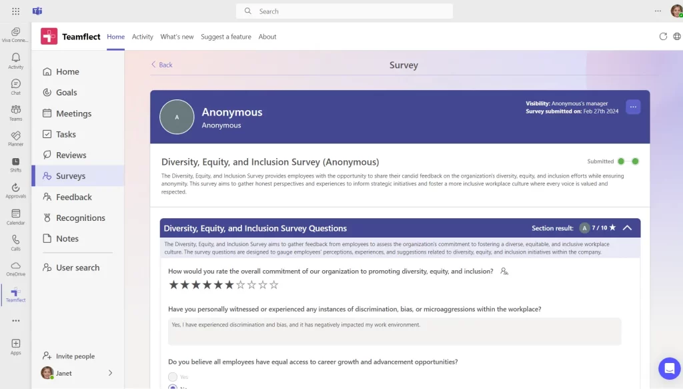Image resolution: width=683 pixels, height=389 pixels.
Task: Open the chat support bubble
Action: 669,368
